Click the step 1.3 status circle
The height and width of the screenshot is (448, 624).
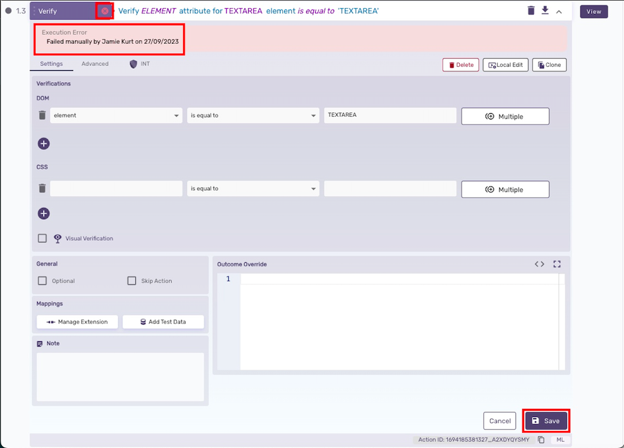click(x=8, y=11)
